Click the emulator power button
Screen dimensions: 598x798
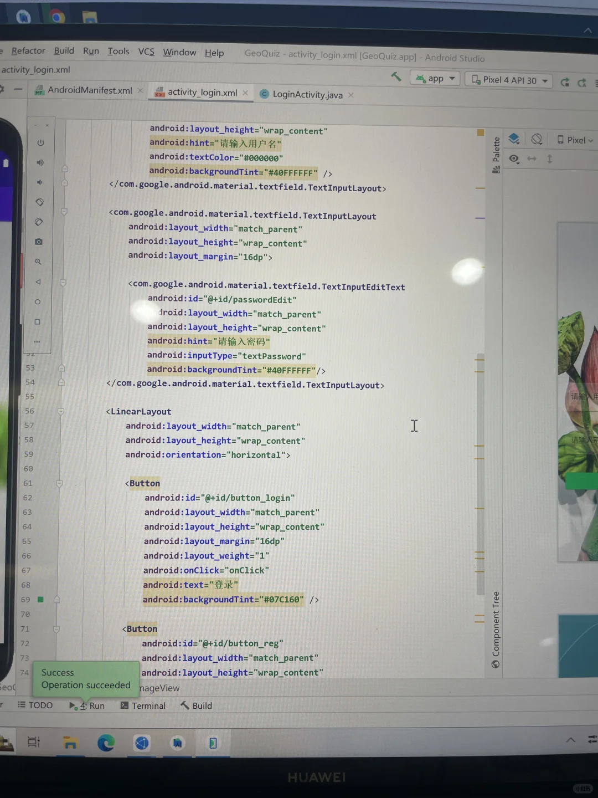[x=40, y=143]
